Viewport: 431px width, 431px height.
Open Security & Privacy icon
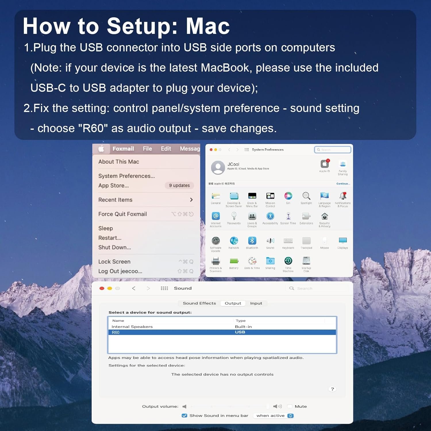click(324, 216)
